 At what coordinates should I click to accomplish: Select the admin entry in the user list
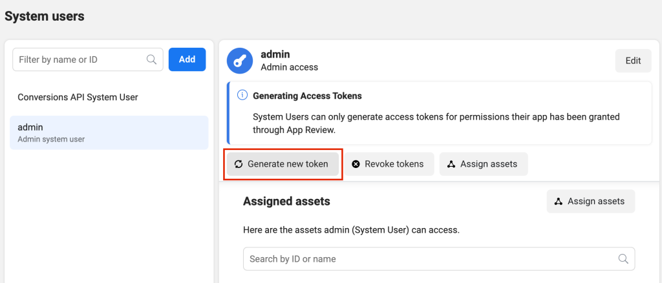[x=109, y=132]
